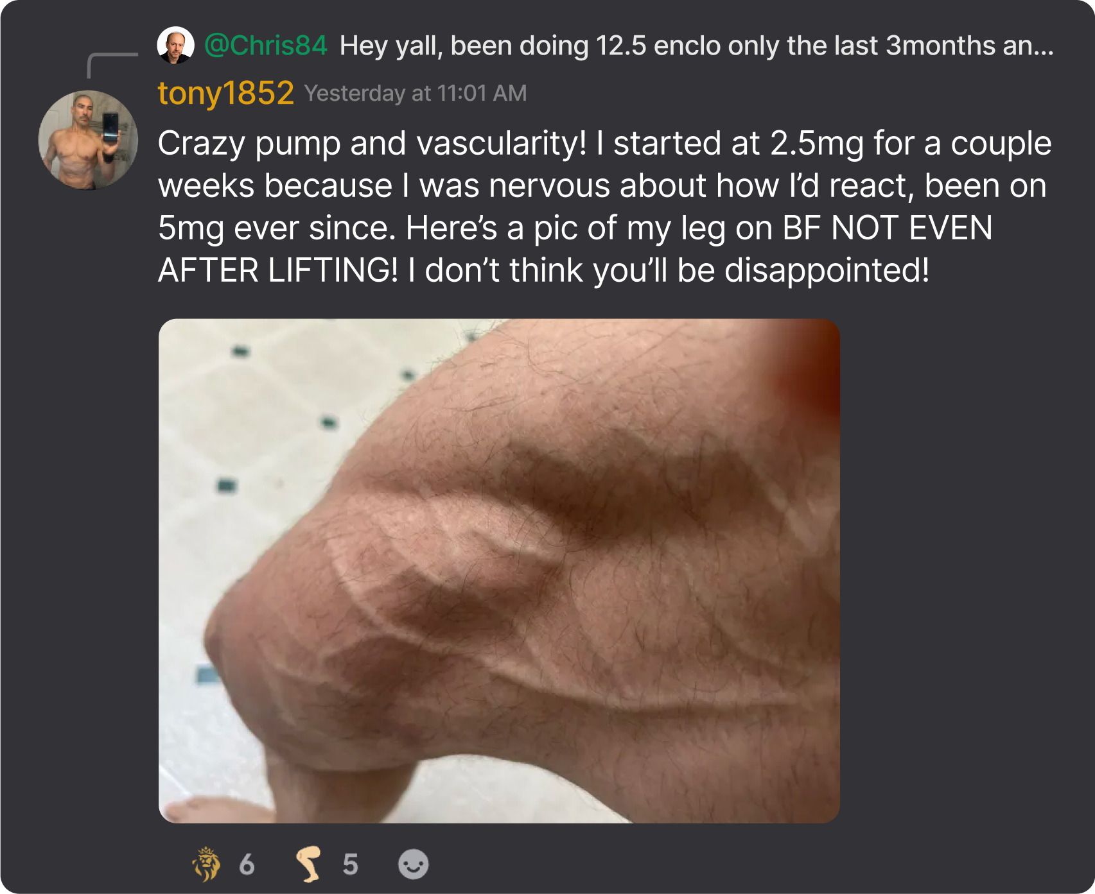Image resolution: width=1095 pixels, height=894 pixels.
Task: Open the attached leg photo
Action: click(499, 571)
